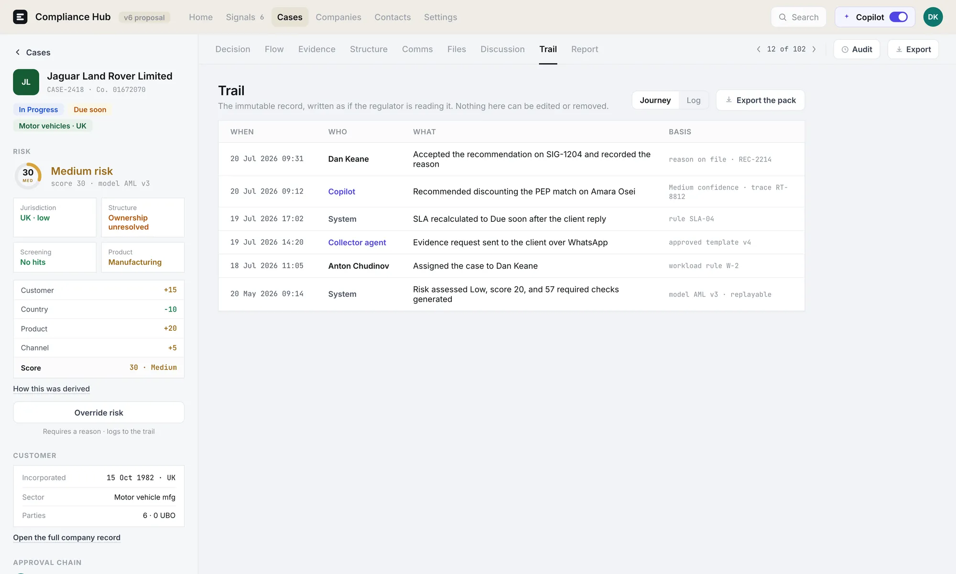Open the DK user avatar
Viewport: 956px width, 574px height.
click(x=933, y=17)
